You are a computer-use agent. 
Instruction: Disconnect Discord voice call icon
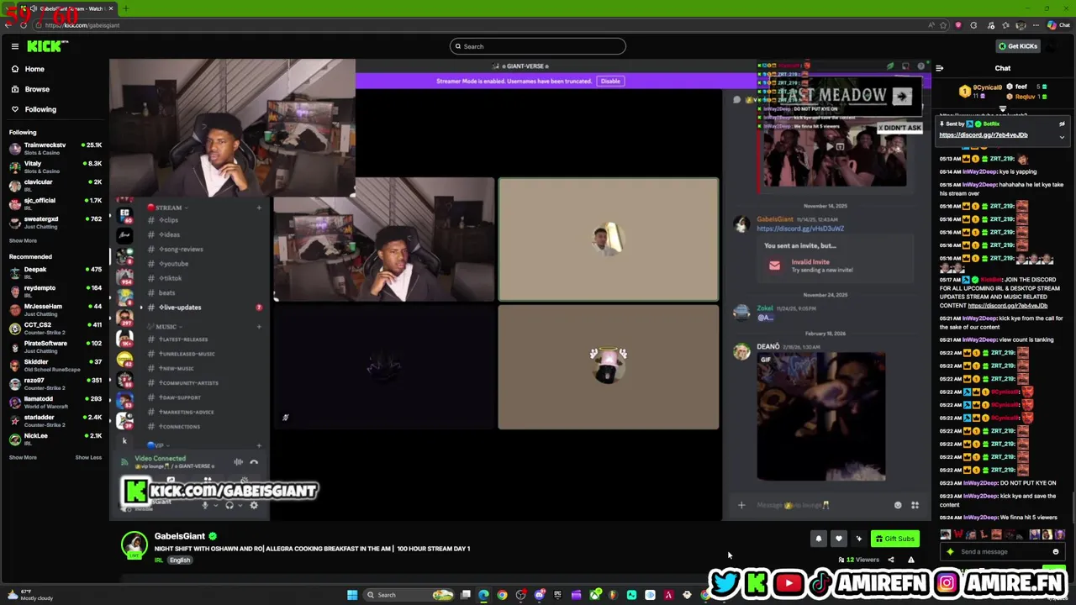[254, 462]
